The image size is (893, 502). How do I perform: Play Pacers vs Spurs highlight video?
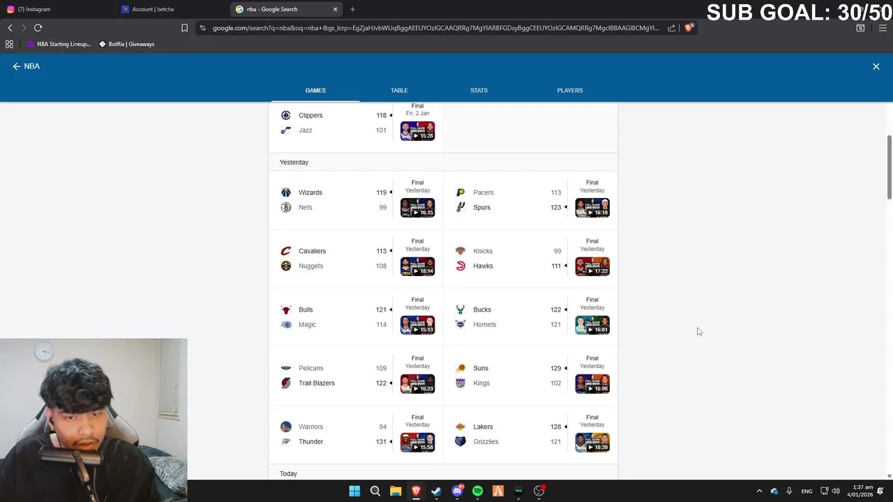tap(592, 207)
